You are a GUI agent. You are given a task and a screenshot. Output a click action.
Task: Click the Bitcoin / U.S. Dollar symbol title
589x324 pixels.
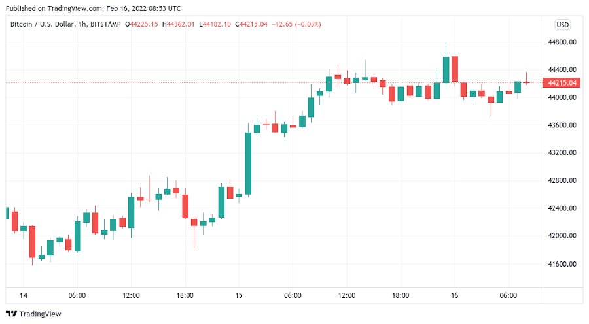(39, 25)
